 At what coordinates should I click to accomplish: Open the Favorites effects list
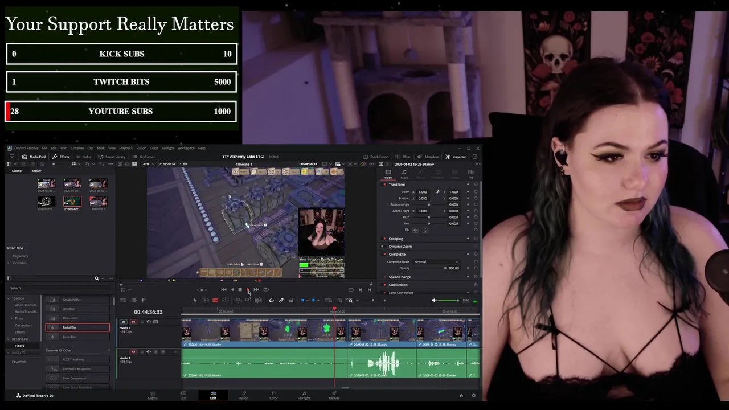(19, 362)
